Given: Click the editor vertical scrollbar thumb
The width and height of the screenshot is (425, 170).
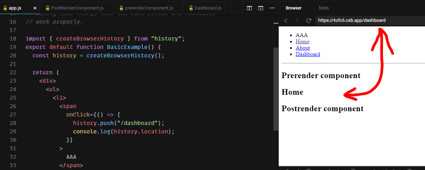Looking at the screenshot, I should point(276,89).
